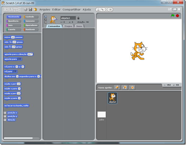This screenshot has width=186, height=145.
Task: Click the steps value in mova passos block
Action: coord(13,37)
